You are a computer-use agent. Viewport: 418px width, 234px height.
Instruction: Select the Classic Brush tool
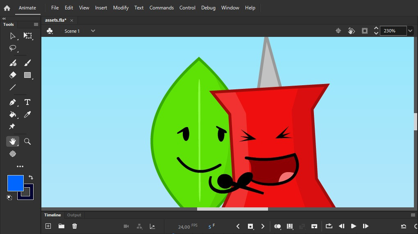pyautogui.click(x=27, y=63)
